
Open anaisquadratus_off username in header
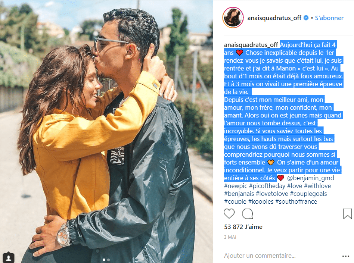click(x=274, y=18)
